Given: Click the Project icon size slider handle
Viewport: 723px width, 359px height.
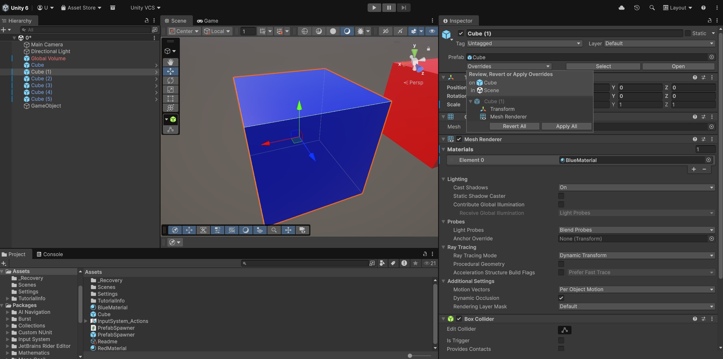Looking at the screenshot, I should point(410,356).
